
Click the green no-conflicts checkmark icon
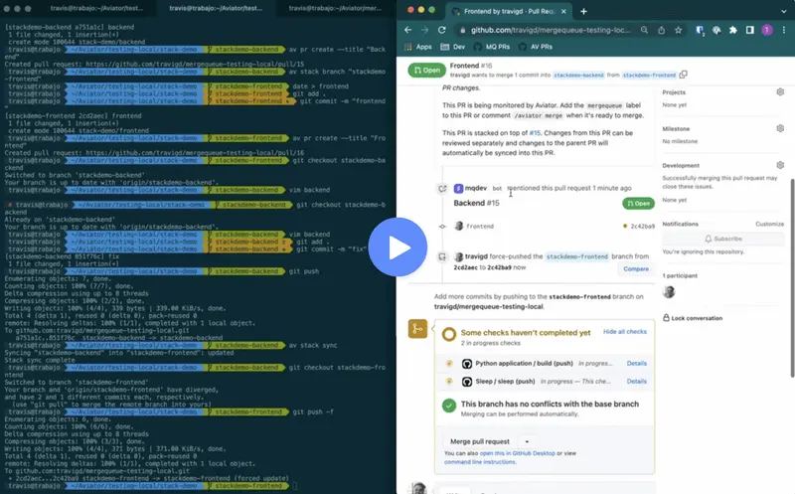449,406
